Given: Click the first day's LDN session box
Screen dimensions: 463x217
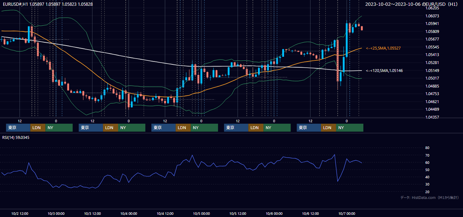Looking at the screenshot, I should point(38,128).
